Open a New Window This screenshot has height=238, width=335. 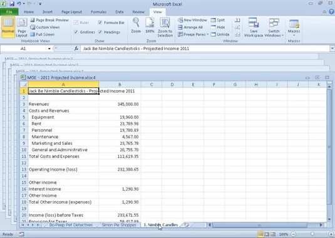(192, 20)
